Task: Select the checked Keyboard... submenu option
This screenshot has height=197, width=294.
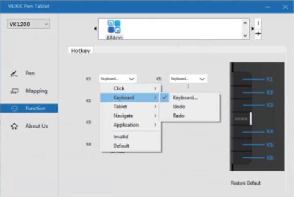Action: (190, 98)
